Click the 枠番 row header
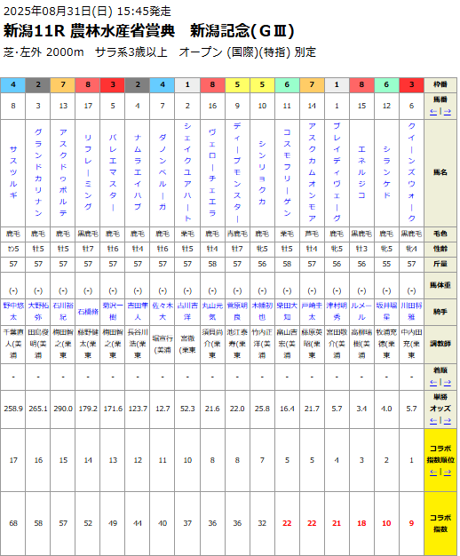This screenshot has width=460, height=556. point(440,84)
